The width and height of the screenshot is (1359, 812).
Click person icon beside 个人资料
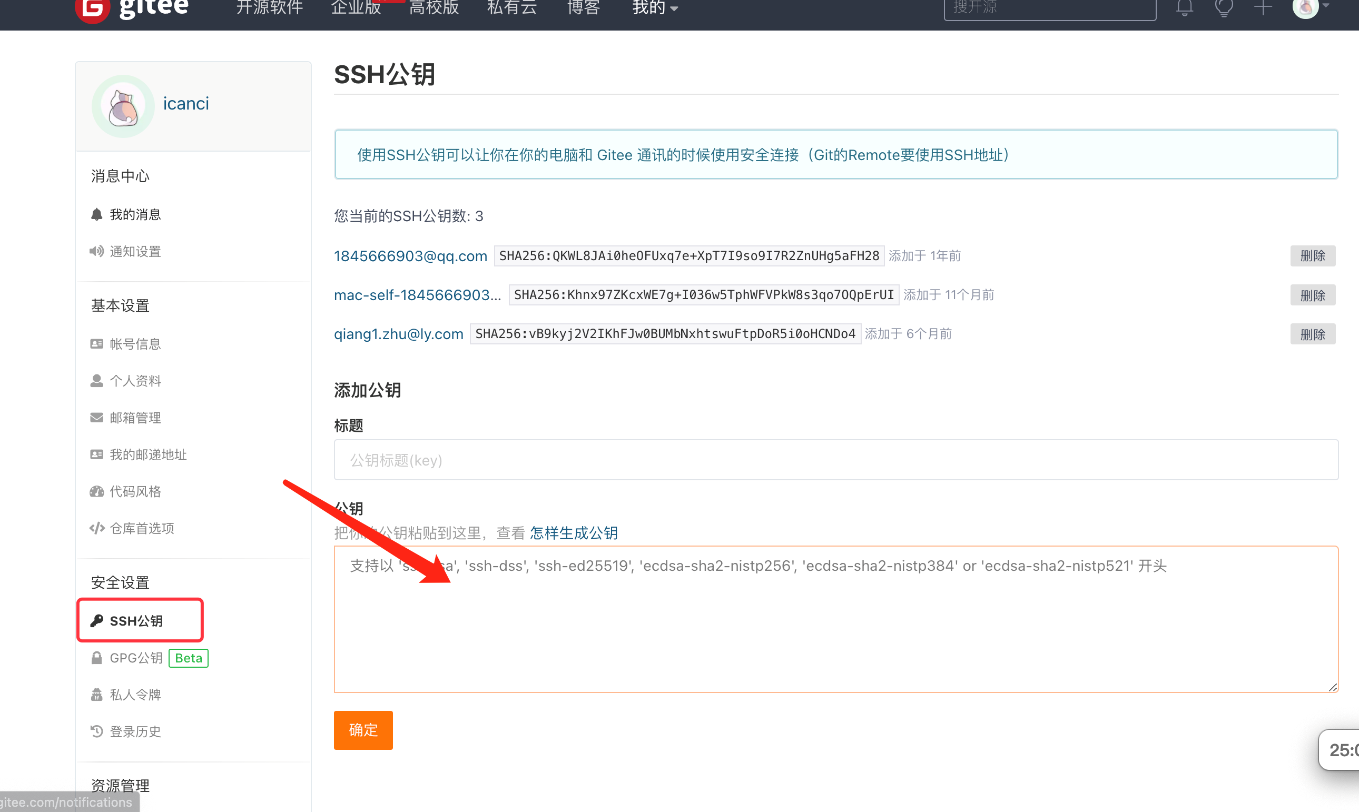point(97,380)
